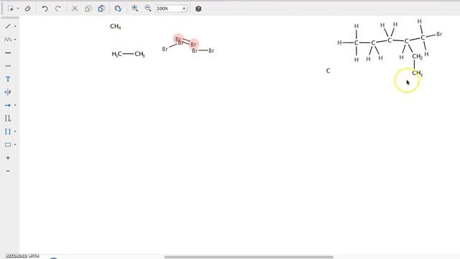Redo the last undone action
The width and height of the screenshot is (460, 259).
(x=58, y=9)
